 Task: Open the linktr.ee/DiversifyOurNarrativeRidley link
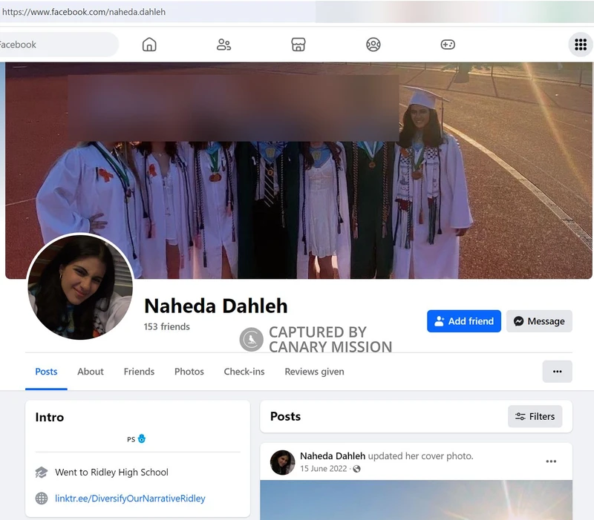click(130, 498)
